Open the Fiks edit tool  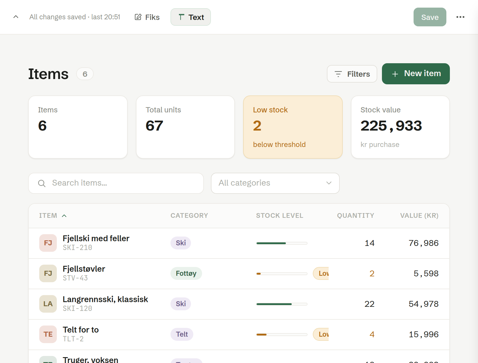[147, 17]
